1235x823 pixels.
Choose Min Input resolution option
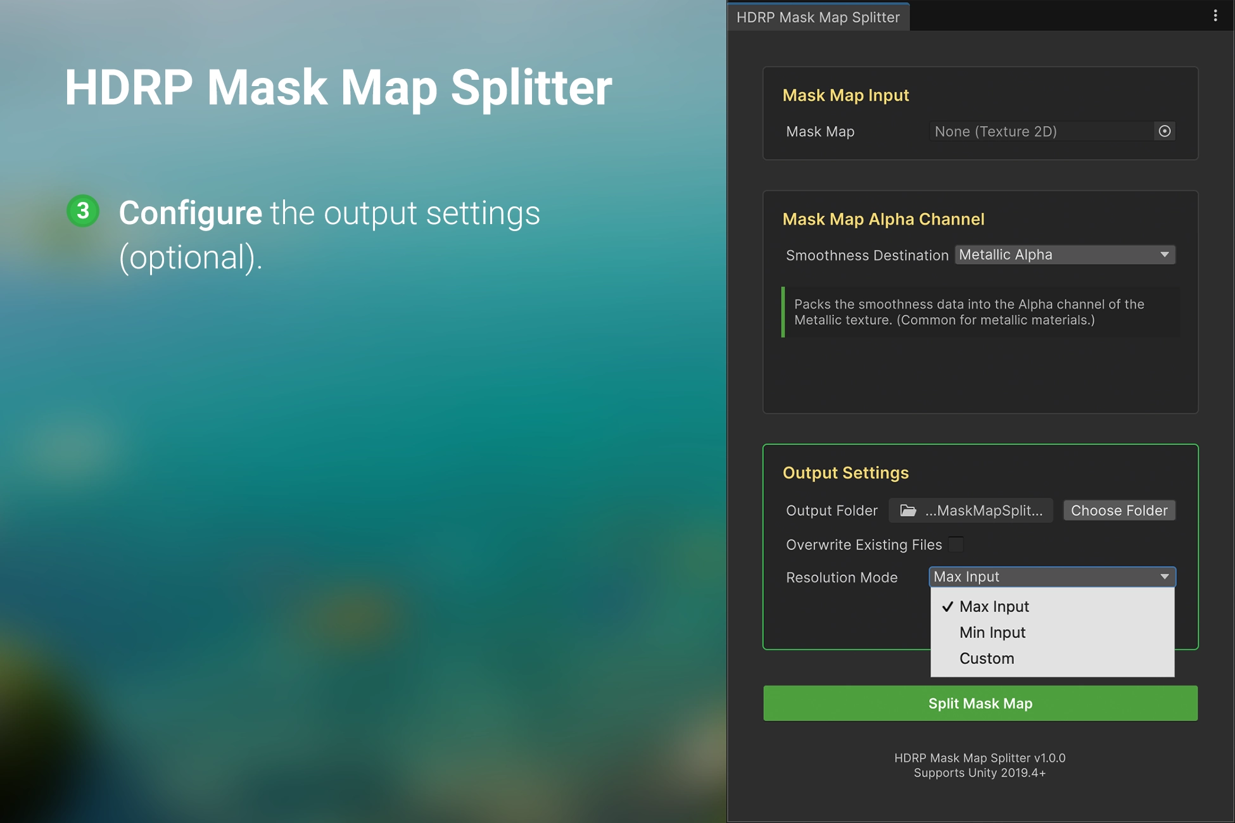pos(992,632)
